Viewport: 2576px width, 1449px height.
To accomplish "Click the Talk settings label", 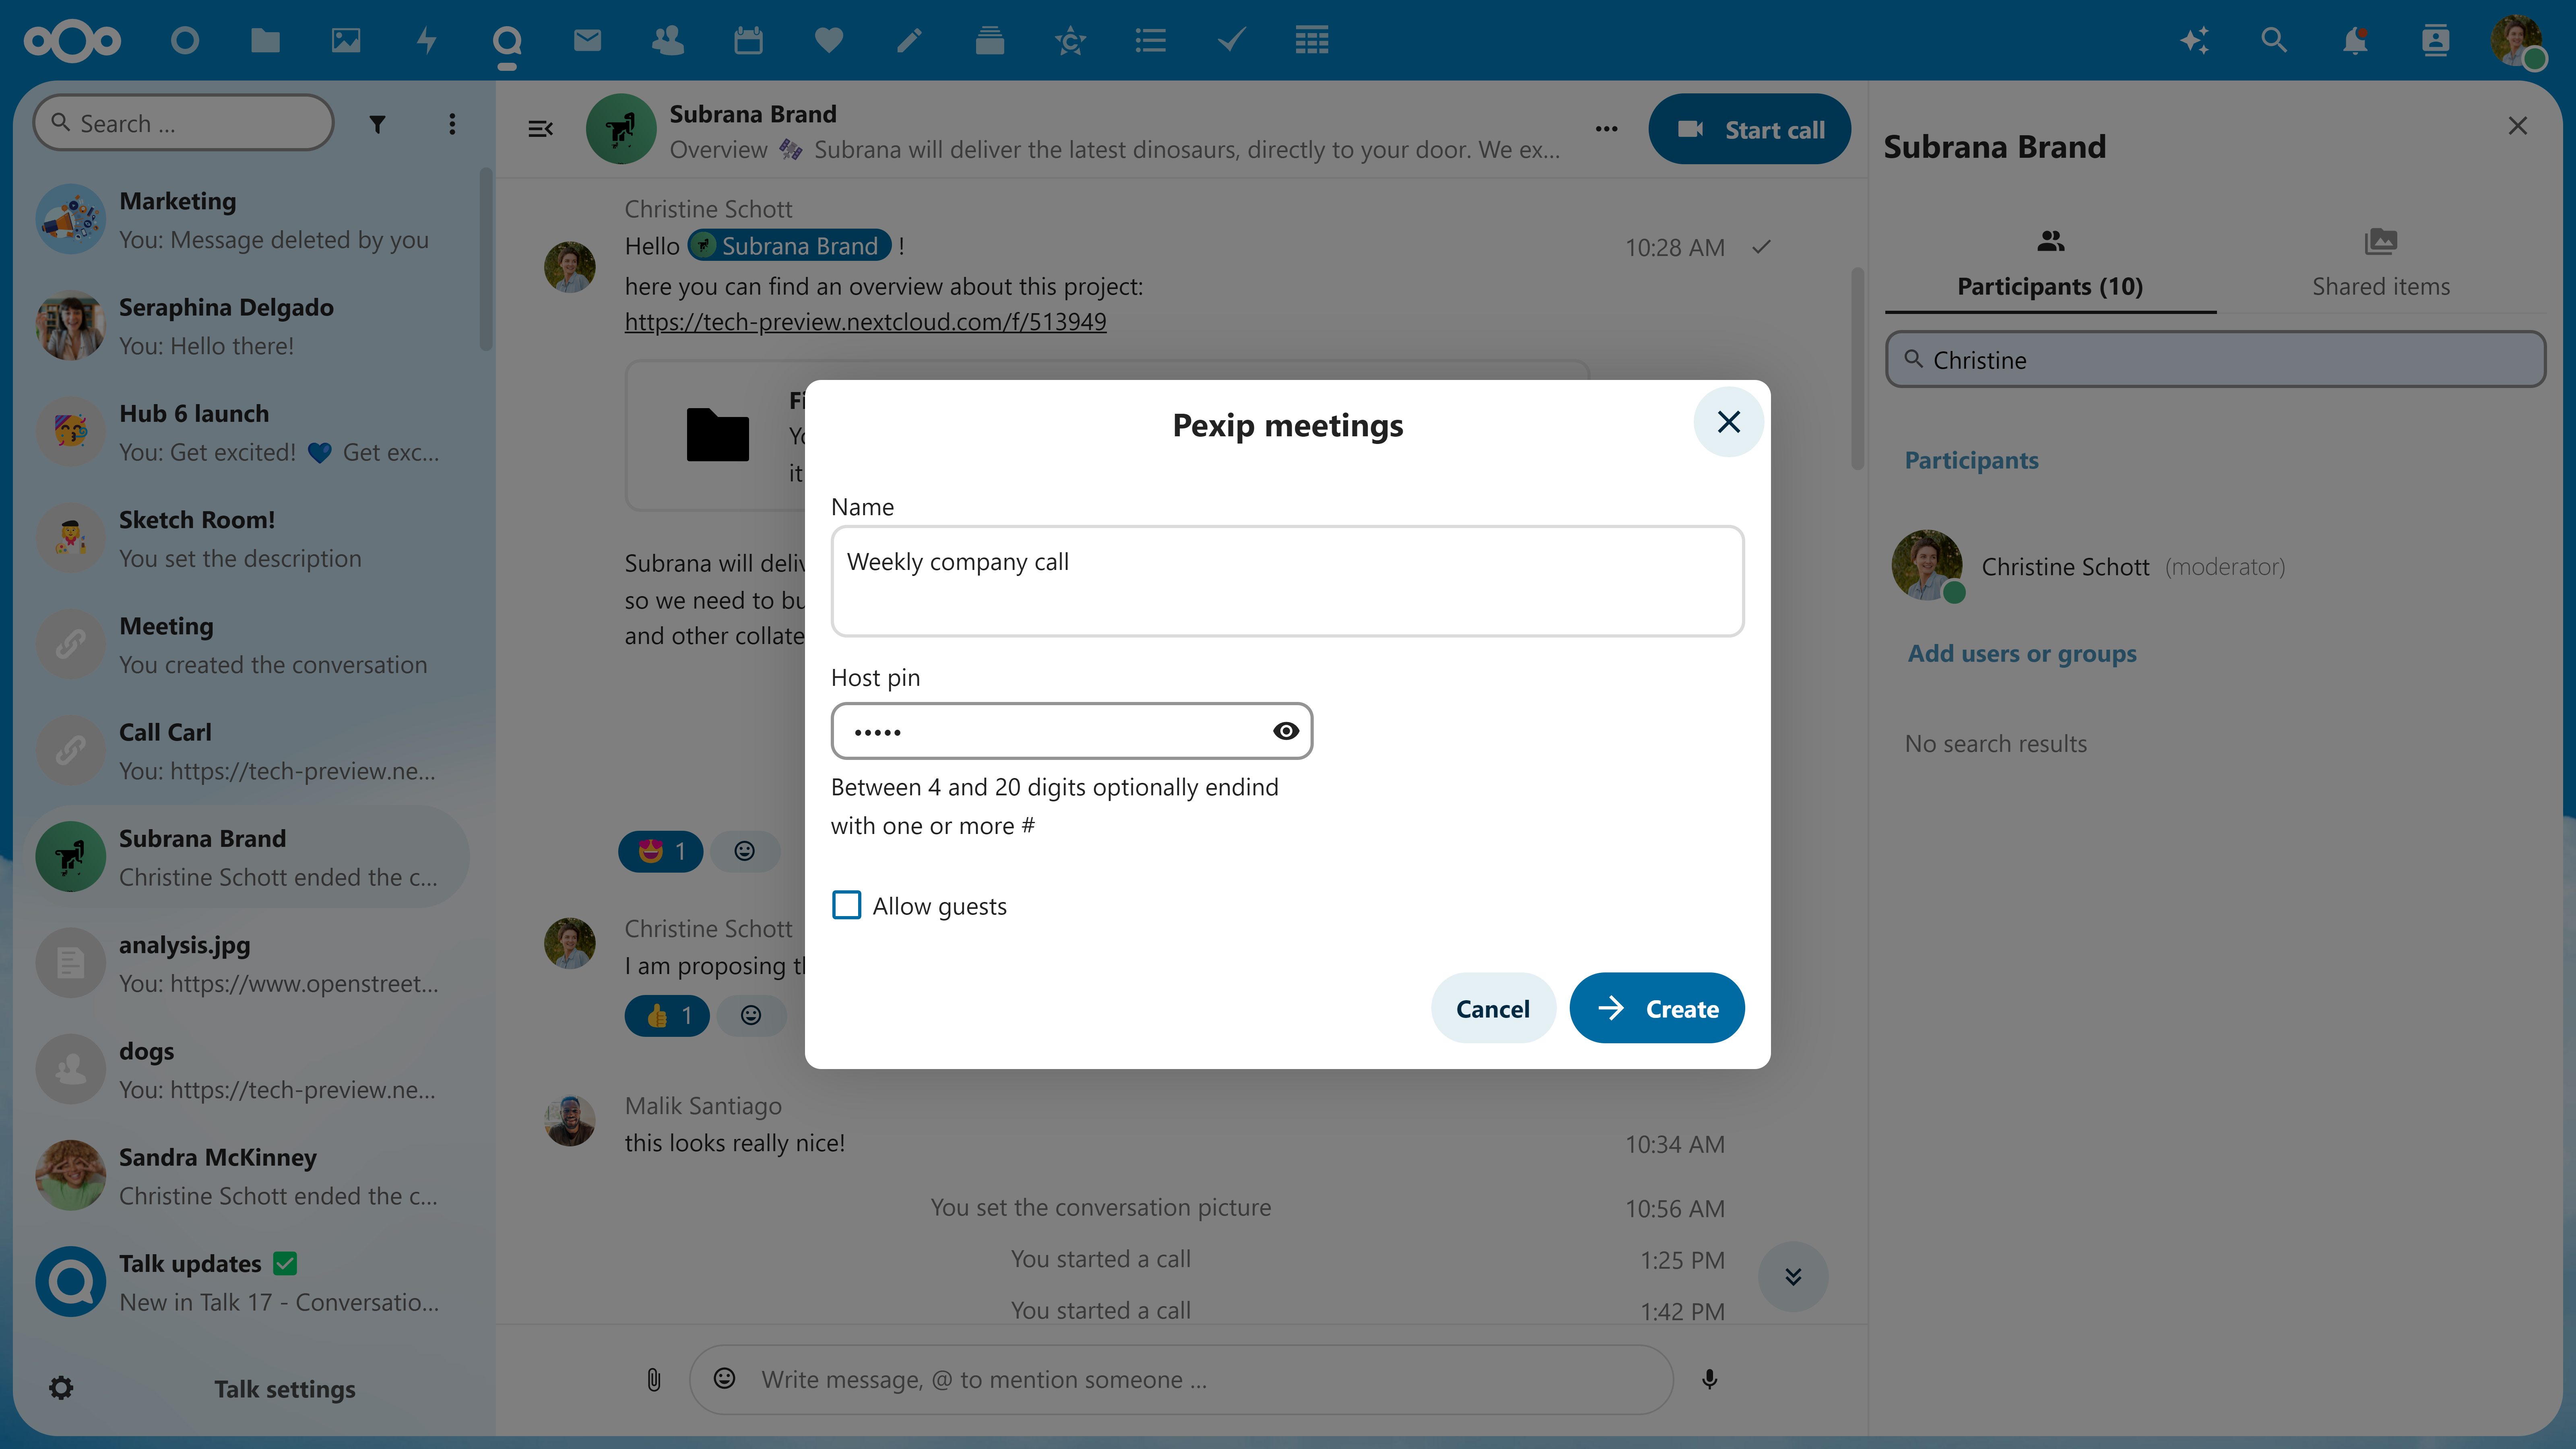I will pos(285,1389).
